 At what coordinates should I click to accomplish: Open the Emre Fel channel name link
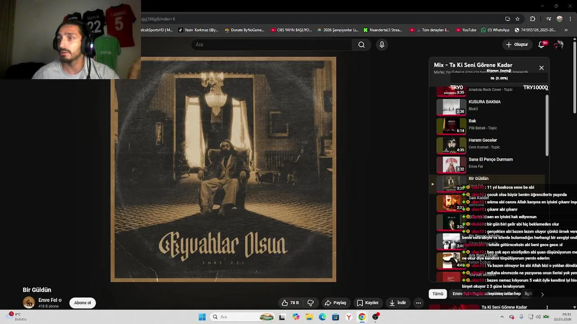click(x=48, y=300)
